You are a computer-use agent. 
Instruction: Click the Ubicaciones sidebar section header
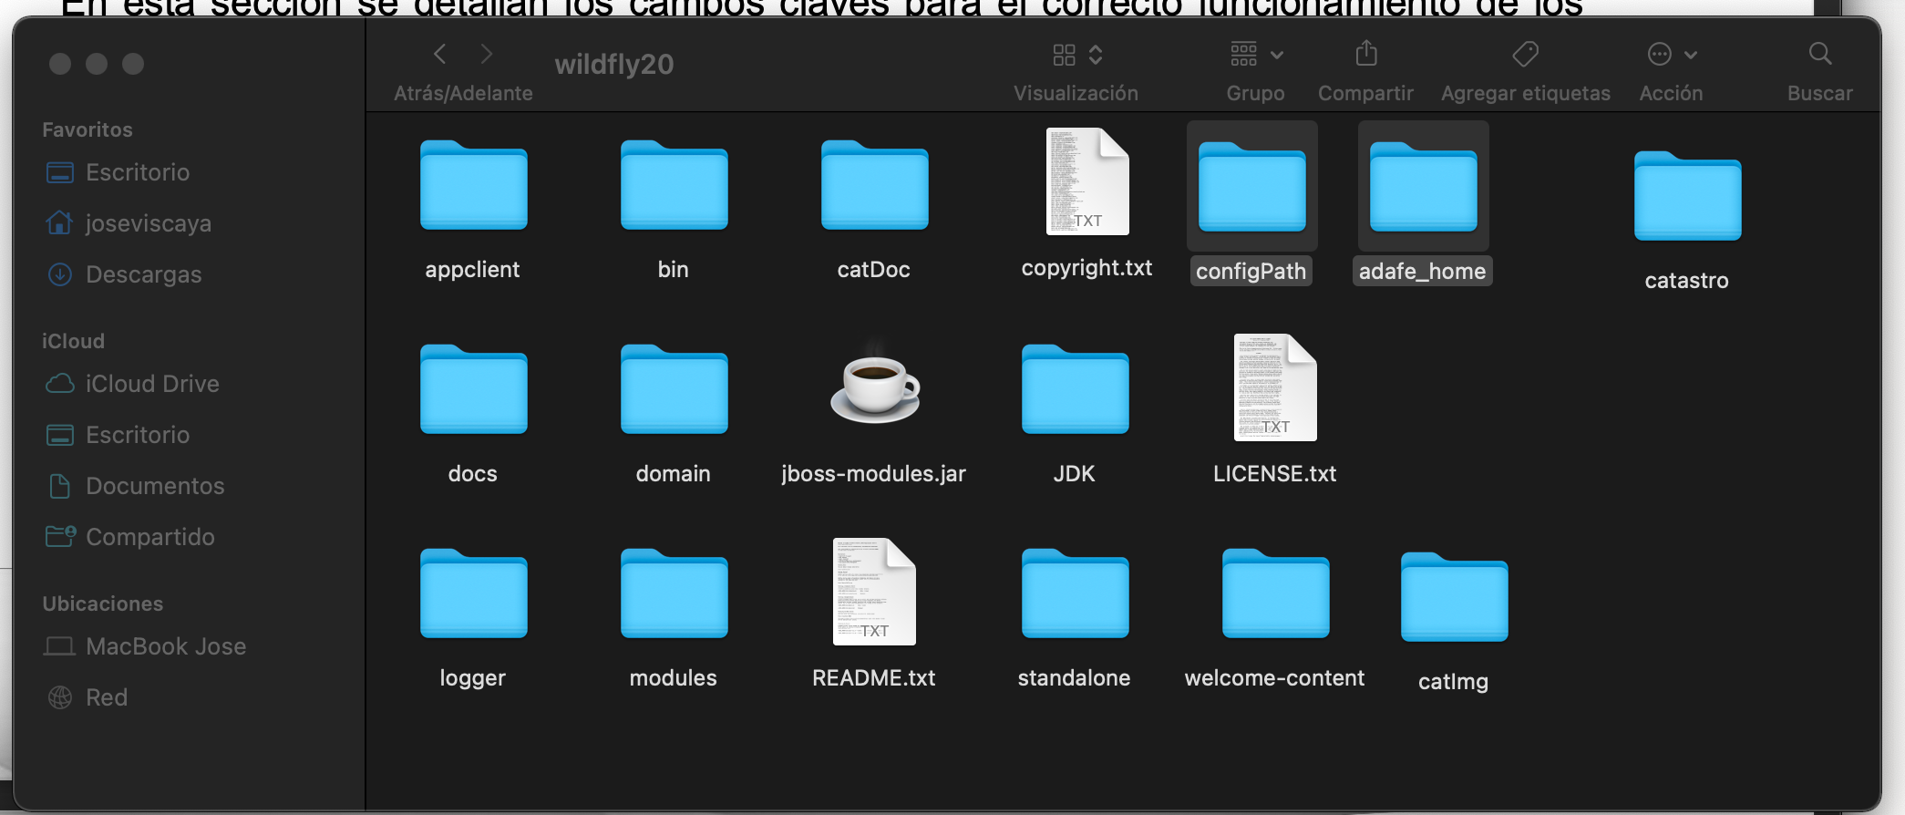coord(103,604)
